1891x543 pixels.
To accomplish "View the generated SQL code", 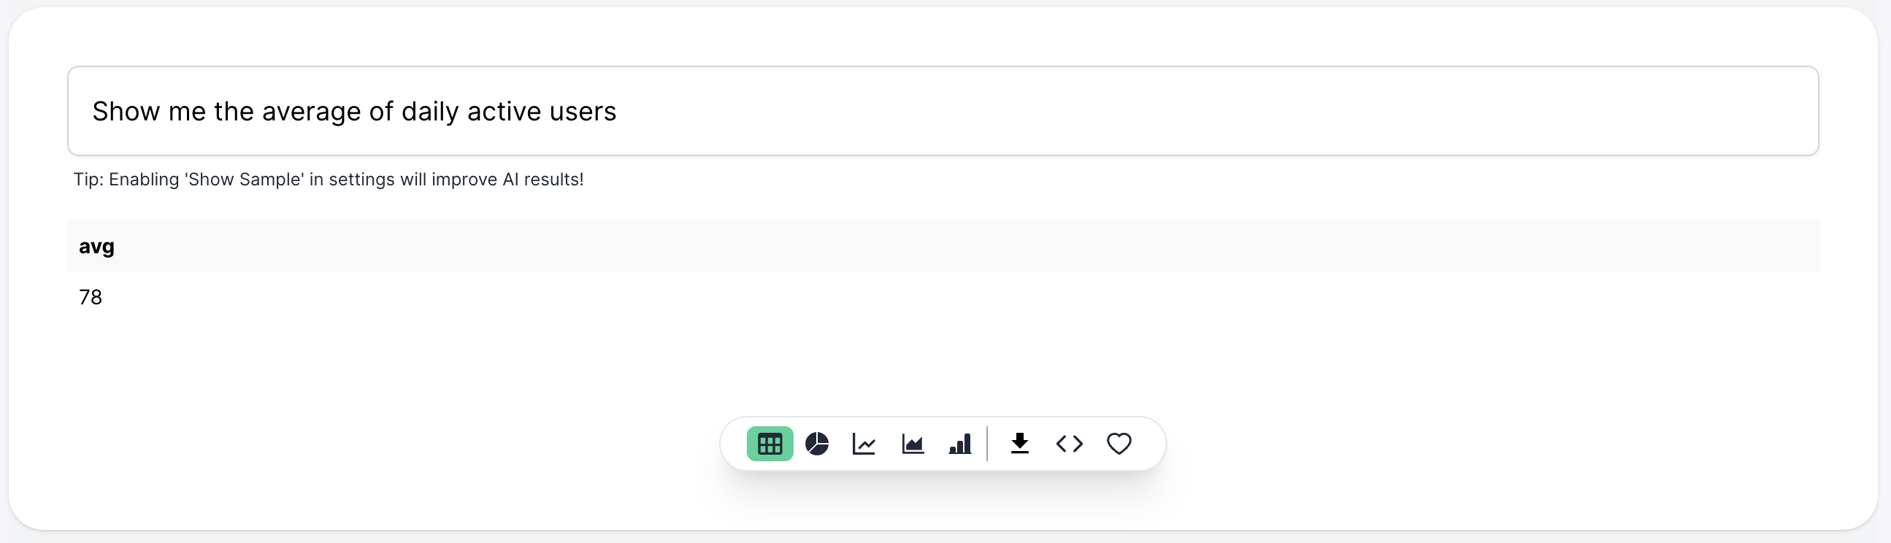I will point(1069,444).
